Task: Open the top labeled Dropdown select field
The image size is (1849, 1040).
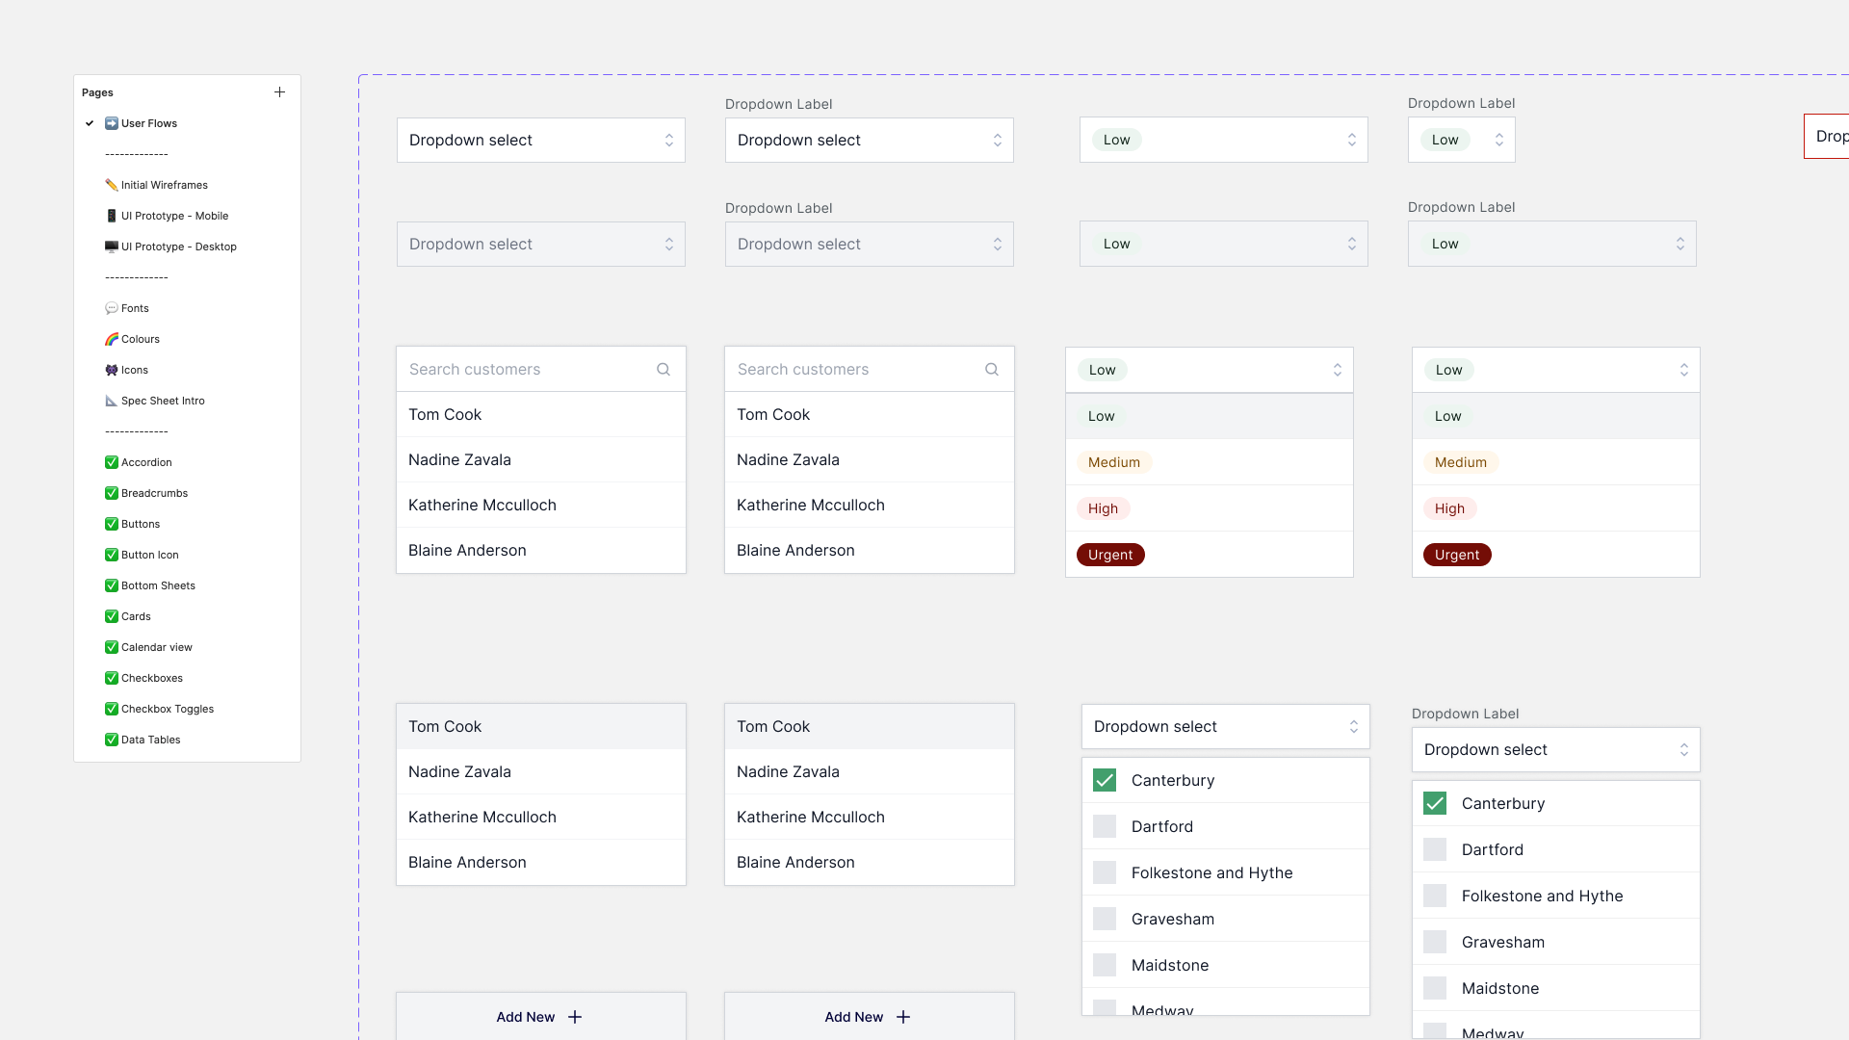Action: coord(870,141)
